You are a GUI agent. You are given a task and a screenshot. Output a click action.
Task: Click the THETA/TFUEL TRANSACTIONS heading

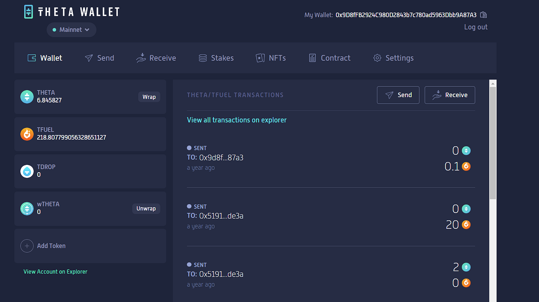click(x=235, y=95)
